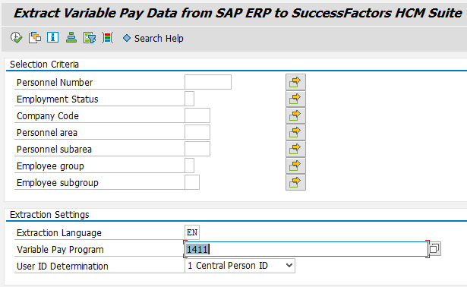The image size is (467, 287).
Task: Open multiple selection for Personnel area
Action: point(295,132)
